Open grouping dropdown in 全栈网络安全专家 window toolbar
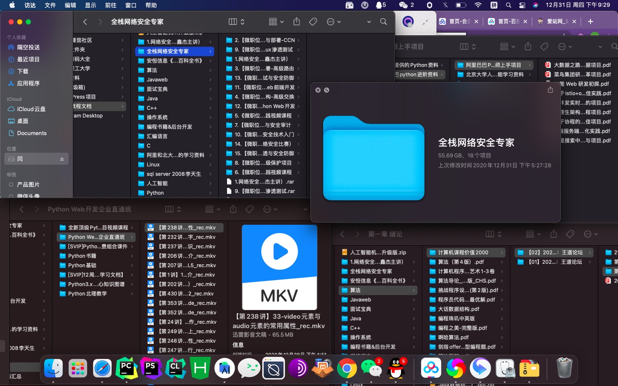This screenshot has height=386, width=618. [x=276, y=21]
